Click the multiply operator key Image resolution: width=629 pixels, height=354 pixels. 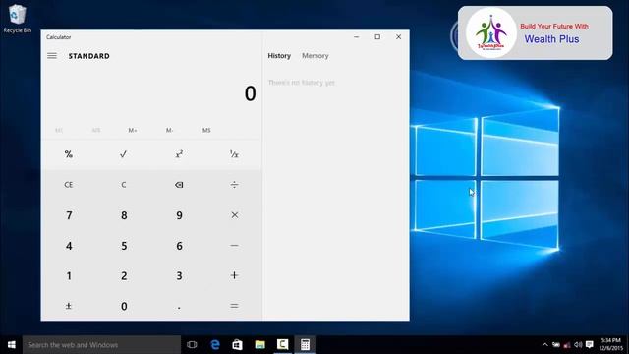pyautogui.click(x=234, y=215)
